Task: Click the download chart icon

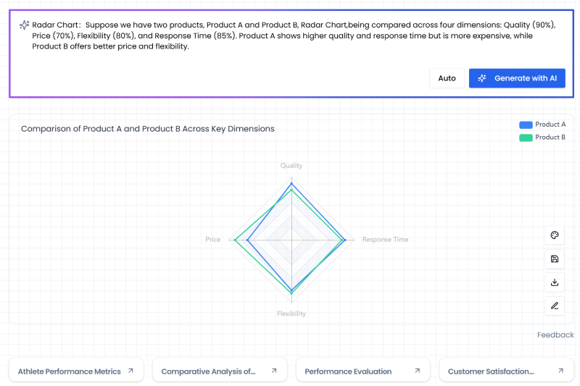Action: pyautogui.click(x=555, y=282)
